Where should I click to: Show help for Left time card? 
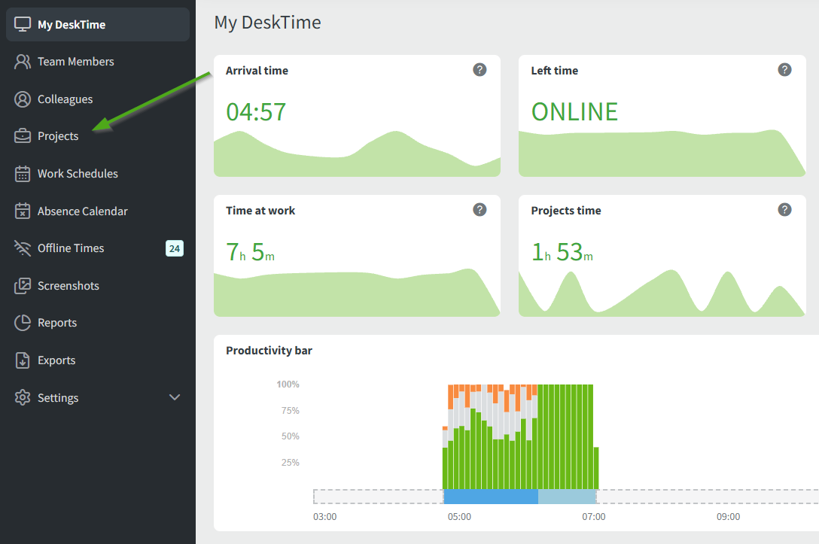(x=784, y=70)
